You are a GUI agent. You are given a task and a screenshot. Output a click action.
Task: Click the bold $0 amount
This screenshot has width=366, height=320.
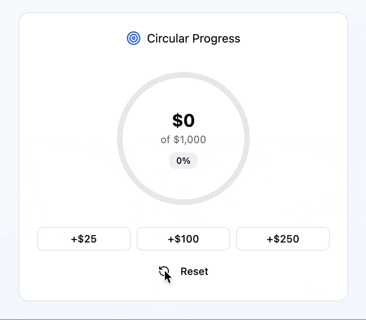(x=183, y=120)
